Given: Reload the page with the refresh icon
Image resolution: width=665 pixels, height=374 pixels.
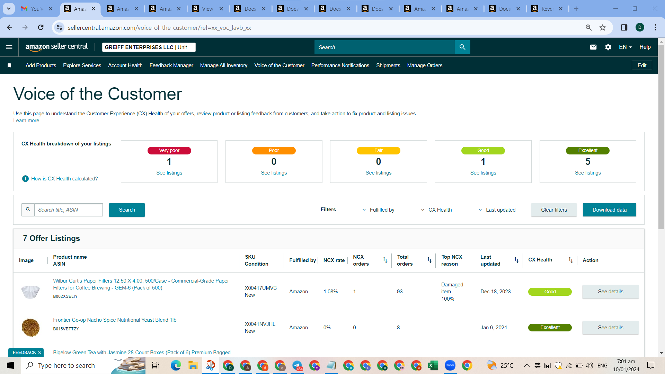Looking at the screenshot, I should (x=41, y=27).
